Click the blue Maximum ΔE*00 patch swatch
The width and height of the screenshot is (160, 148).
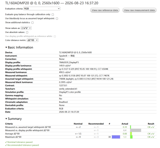(116, 137)
